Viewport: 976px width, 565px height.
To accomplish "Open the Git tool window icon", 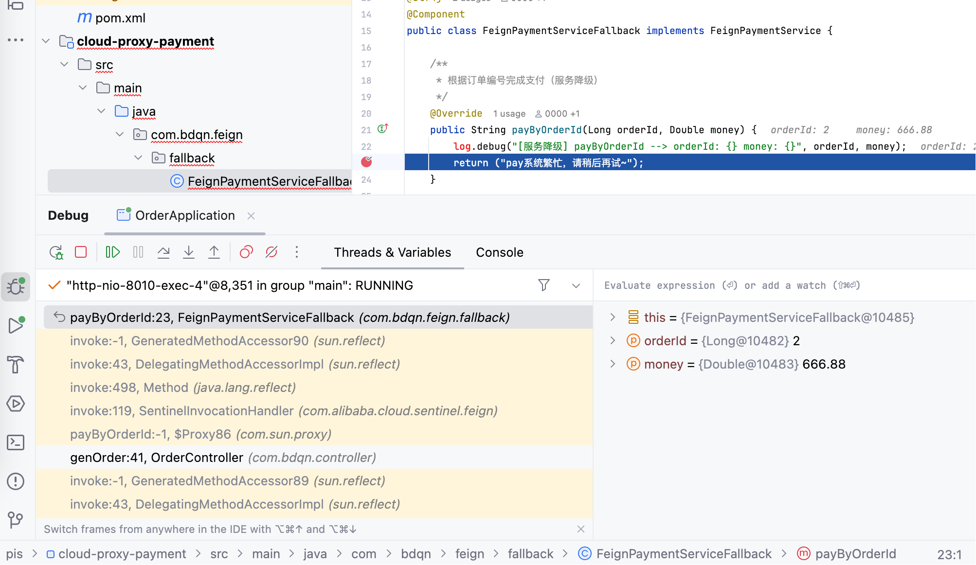I will point(16,520).
